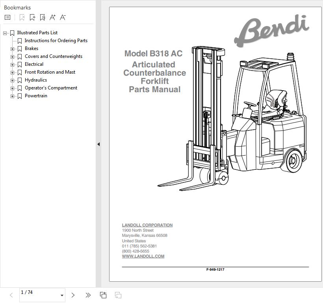Select the Operator's Compartment bookmark label
Image resolution: width=323 pixels, height=303 pixels.
[x=51, y=88]
